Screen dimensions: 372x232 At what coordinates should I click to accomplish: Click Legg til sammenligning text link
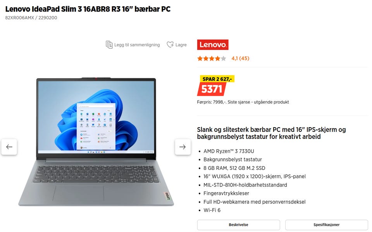click(x=137, y=45)
